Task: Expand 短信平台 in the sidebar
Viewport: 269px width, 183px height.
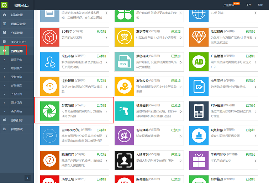Action: click(x=16, y=60)
